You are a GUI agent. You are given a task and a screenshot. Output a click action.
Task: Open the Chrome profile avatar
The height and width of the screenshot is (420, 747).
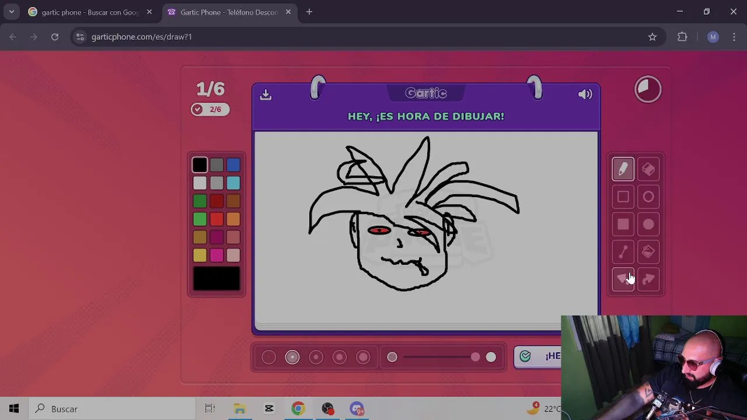713,37
